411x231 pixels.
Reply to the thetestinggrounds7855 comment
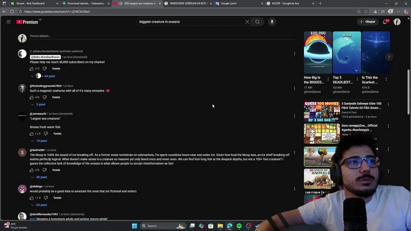coord(56,97)
